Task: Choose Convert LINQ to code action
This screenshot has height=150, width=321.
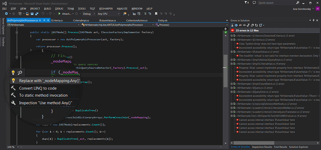Action: click(x=38, y=88)
